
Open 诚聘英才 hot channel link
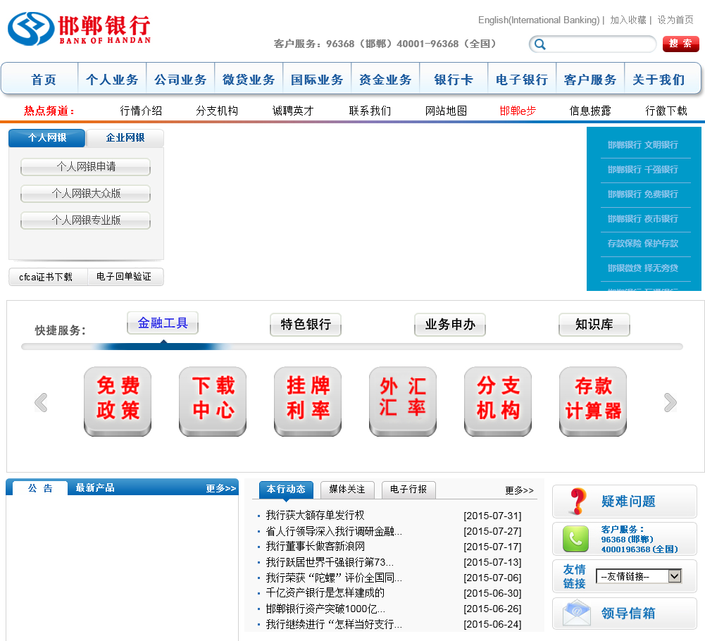[x=293, y=111]
